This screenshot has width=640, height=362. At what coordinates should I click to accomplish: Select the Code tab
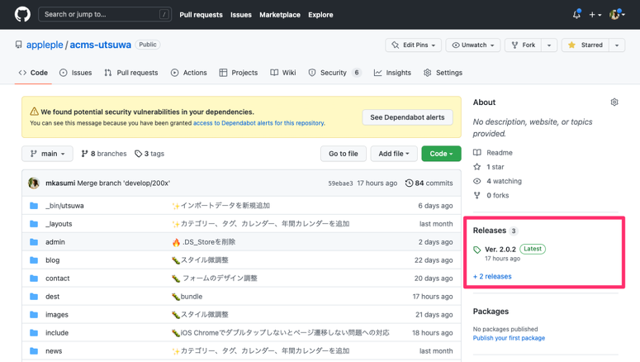pyautogui.click(x=33, y=73)
